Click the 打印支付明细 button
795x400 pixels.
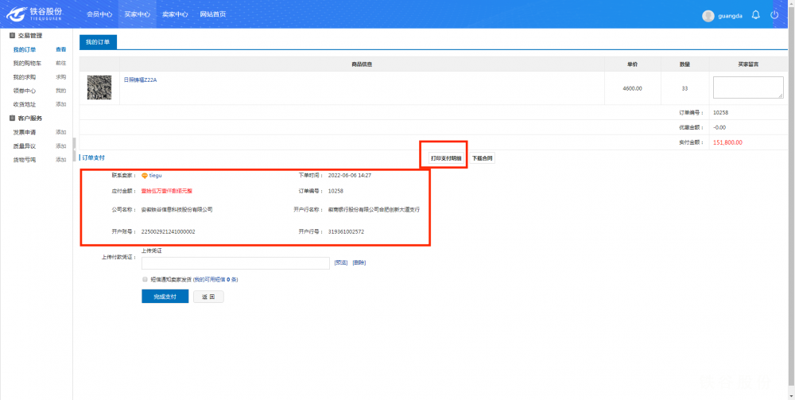[445, 158]
